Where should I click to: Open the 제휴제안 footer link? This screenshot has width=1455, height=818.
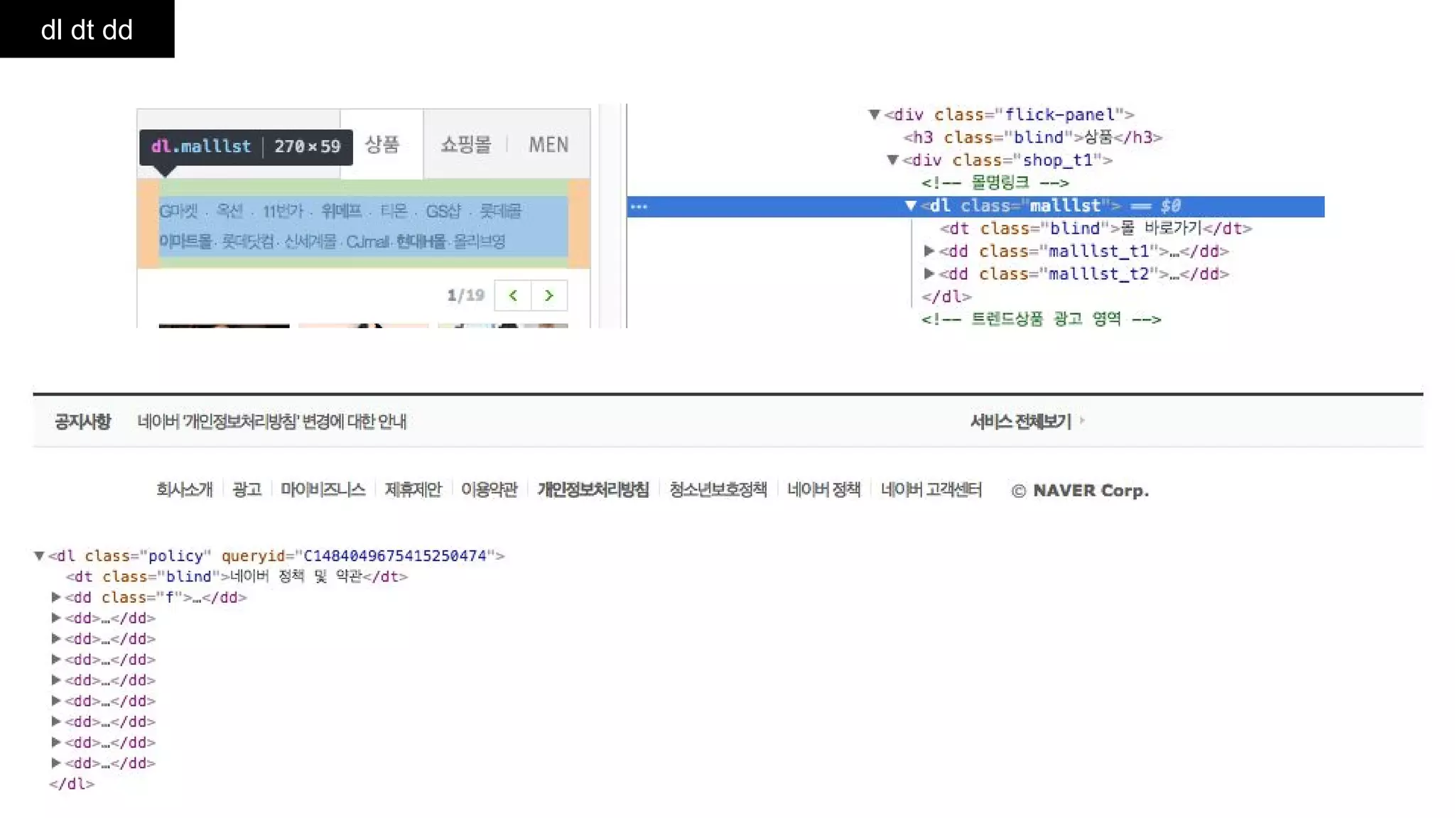click(413, 490)
